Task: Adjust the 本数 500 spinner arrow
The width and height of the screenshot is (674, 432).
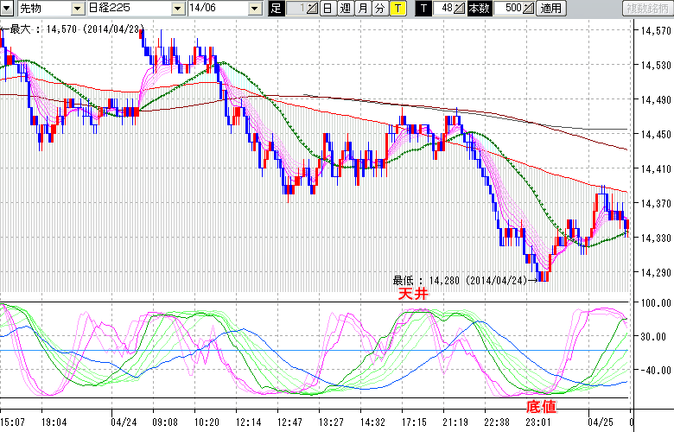Action: [x=528, y=9]
